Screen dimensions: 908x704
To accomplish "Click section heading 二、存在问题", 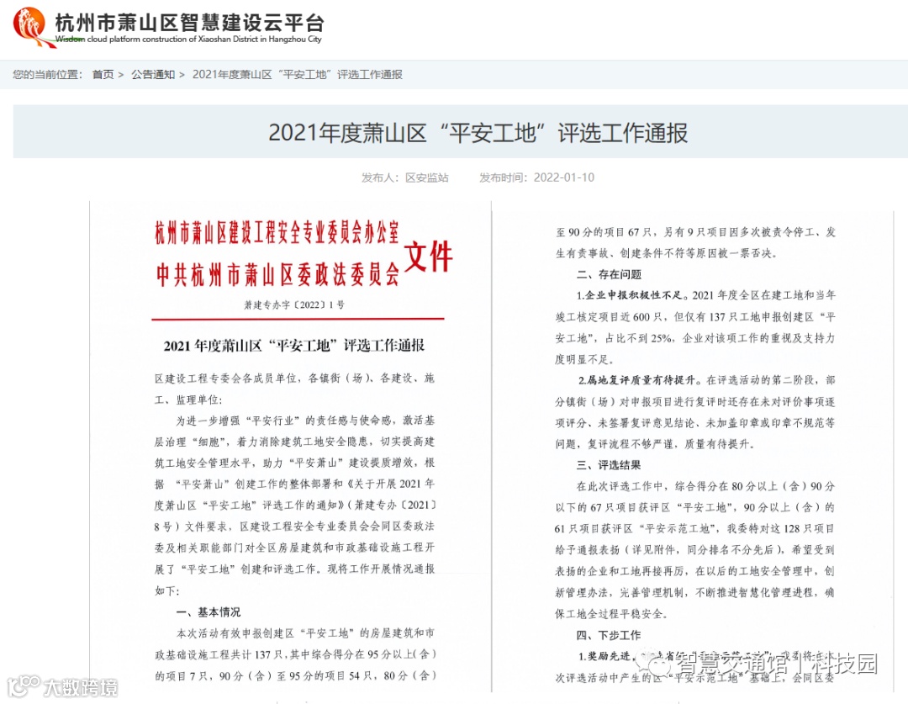I will (610, 274).
